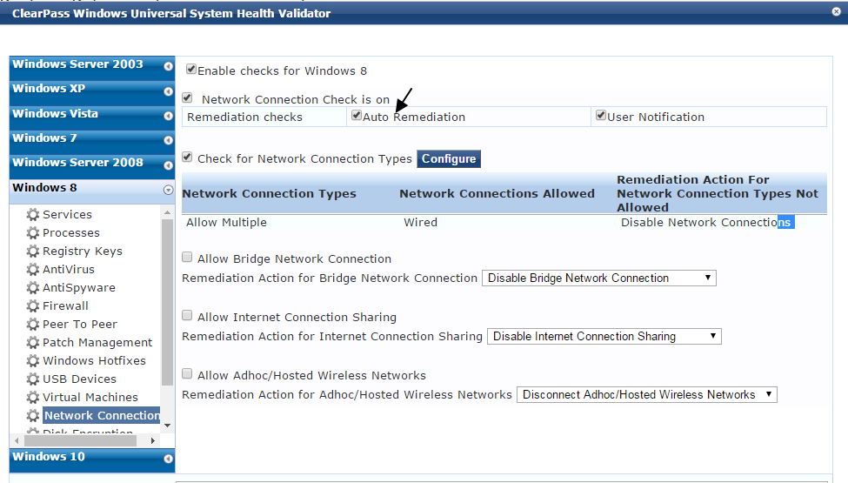The image size is (848, 483).
Task: Open Adhoc/Hosted Wireless Networks remediation dropdown
Action: 647,395
